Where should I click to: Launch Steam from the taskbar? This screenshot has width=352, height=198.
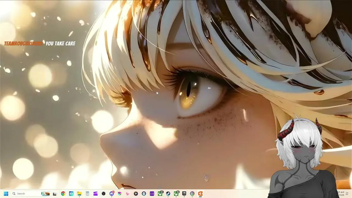[168, 194]
